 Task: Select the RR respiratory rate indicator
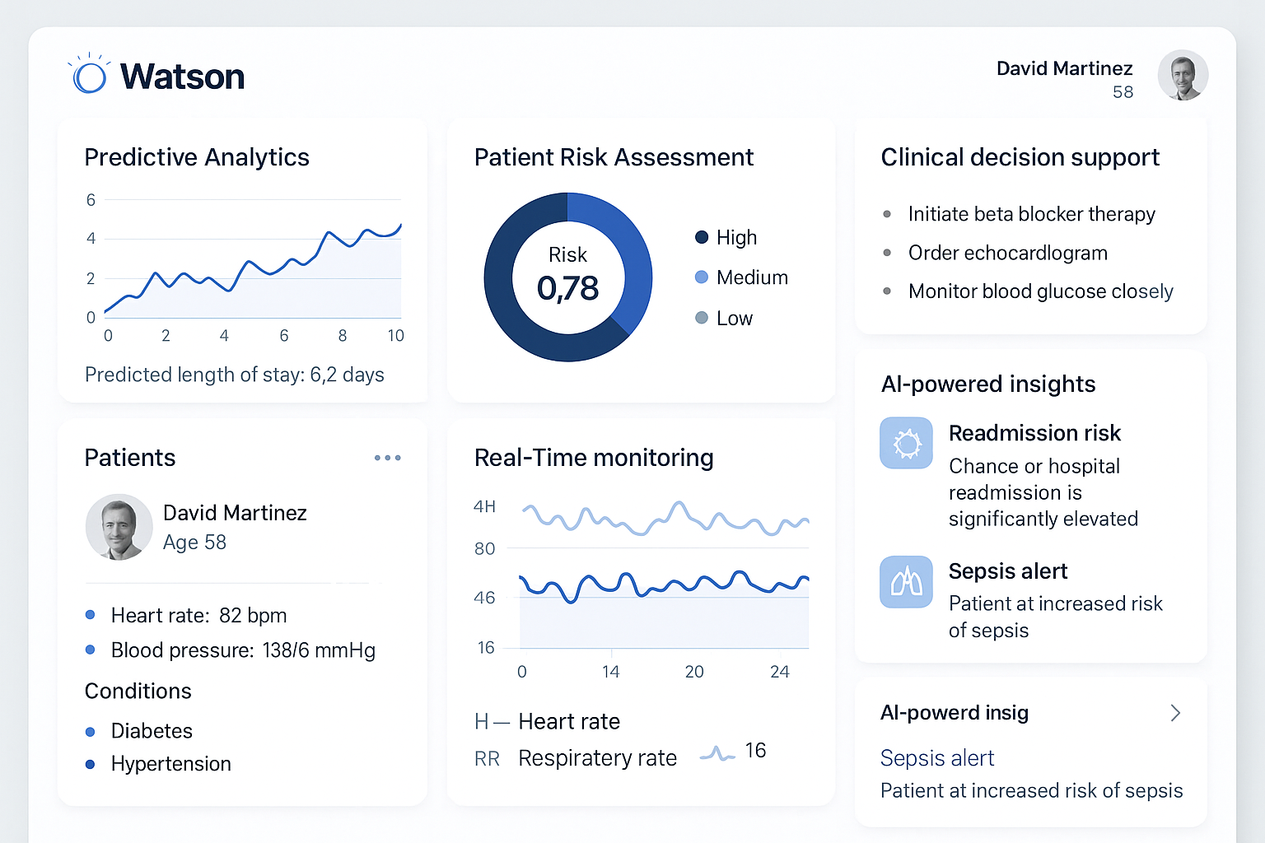coord(488,758)
